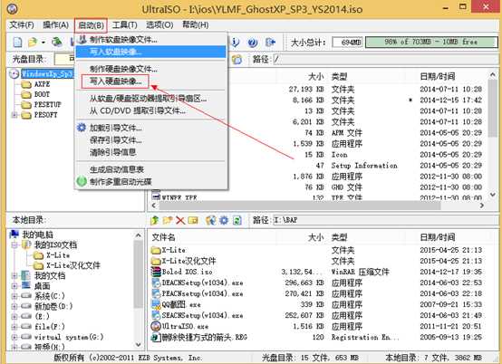Click the 文件名 column header in local list
The width and height of the screenshot is (502, 364).
(x=164, y=237)
